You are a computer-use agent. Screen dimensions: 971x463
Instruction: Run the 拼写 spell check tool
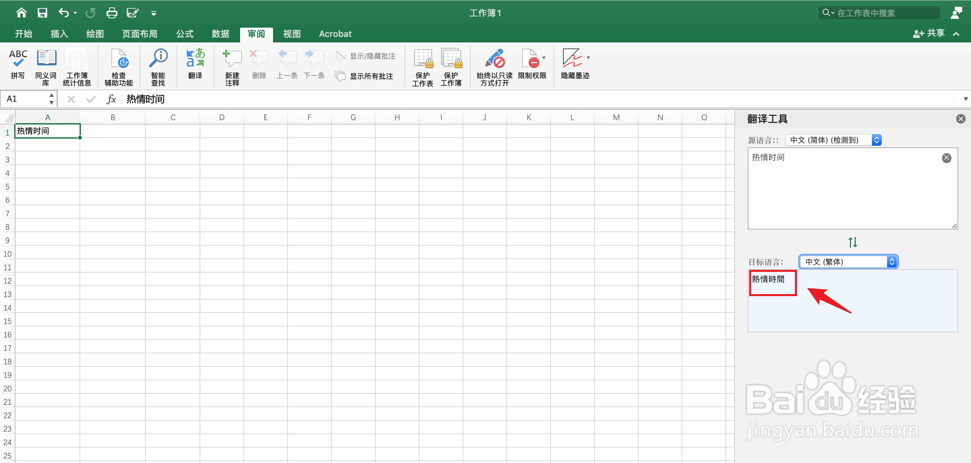(x=17, y=66)
